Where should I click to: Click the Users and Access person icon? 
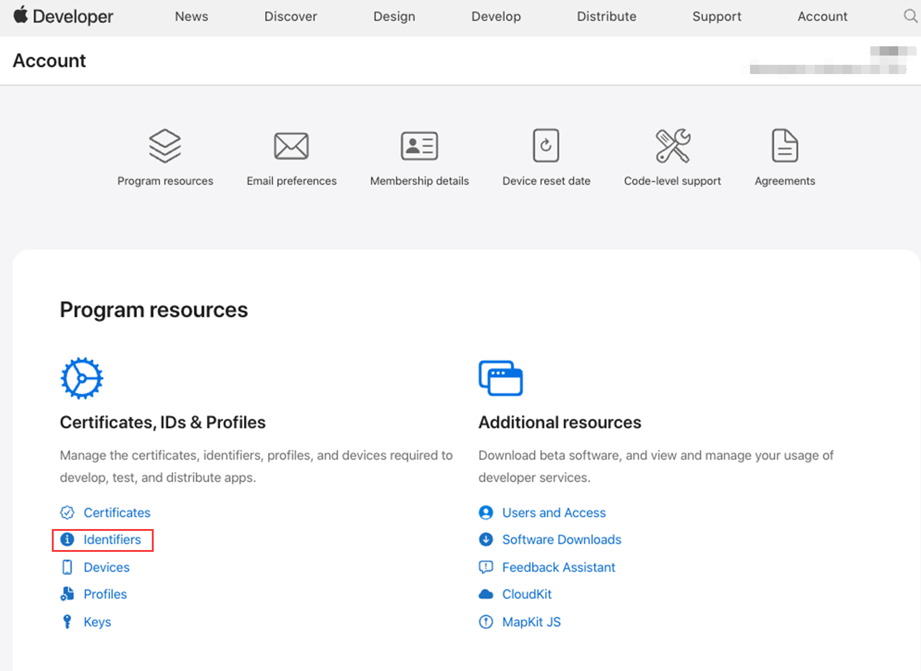[x=486, y=512]
